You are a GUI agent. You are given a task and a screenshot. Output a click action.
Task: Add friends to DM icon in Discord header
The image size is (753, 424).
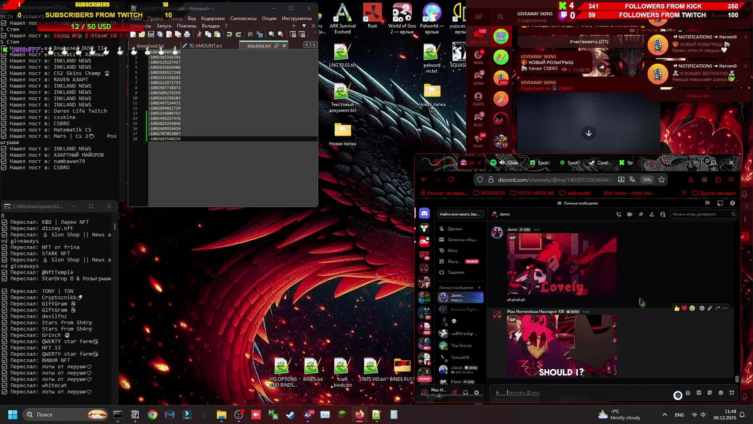[x=652, y=214]
